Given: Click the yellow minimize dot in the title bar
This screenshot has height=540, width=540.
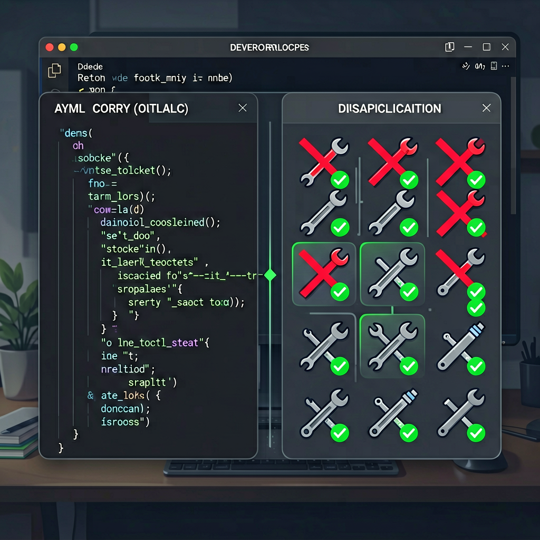Looking at the screenshot, I should (62, 47).
